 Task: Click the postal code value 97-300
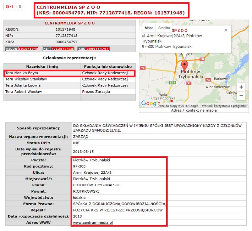coord(79,166)
